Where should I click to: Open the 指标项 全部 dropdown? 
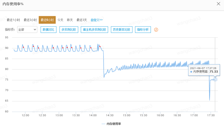[x=27, y=30]
